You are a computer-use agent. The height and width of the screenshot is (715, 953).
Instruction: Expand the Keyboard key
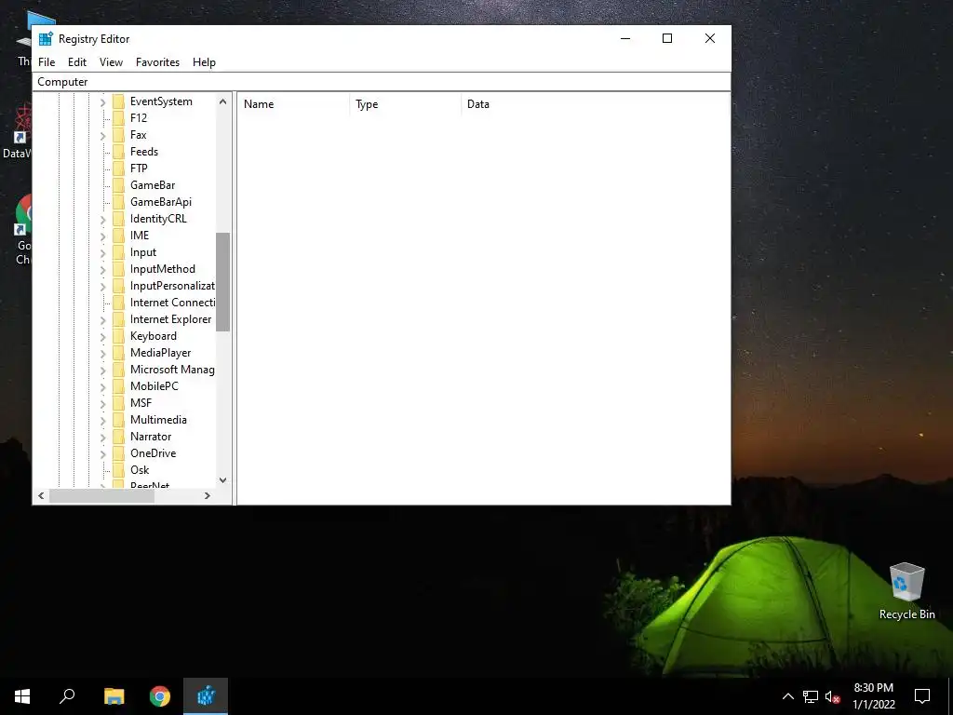102,336
